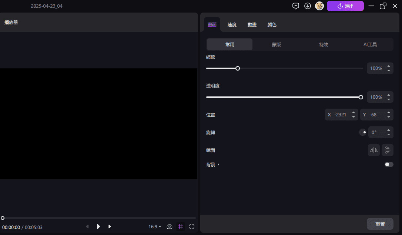Click the 匯出 export button
This screenshot has width=402, height=235.
pyautogui.click(x=345, y=6)
